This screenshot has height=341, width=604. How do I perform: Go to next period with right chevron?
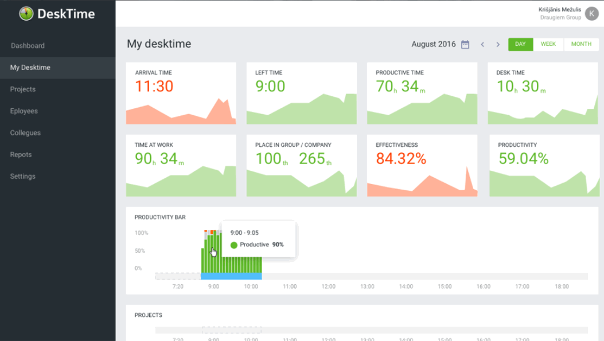498,44
